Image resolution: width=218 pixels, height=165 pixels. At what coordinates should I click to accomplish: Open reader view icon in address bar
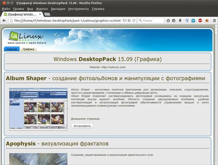125,21
